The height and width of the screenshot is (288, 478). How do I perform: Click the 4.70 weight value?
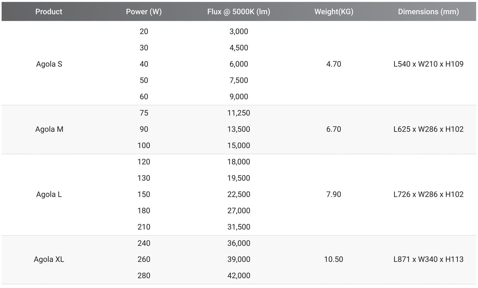coord(334,64)
